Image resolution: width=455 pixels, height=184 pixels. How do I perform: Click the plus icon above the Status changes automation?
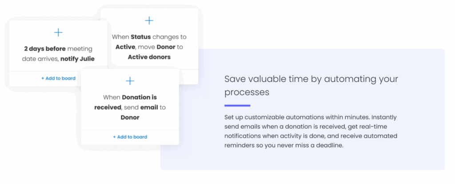point(149,20)
